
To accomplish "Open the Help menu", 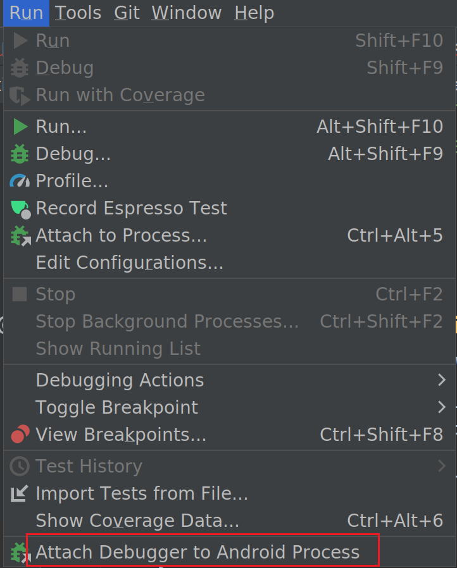I will point(254,13).
